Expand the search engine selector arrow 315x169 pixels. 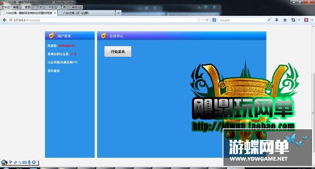(218, 20)
